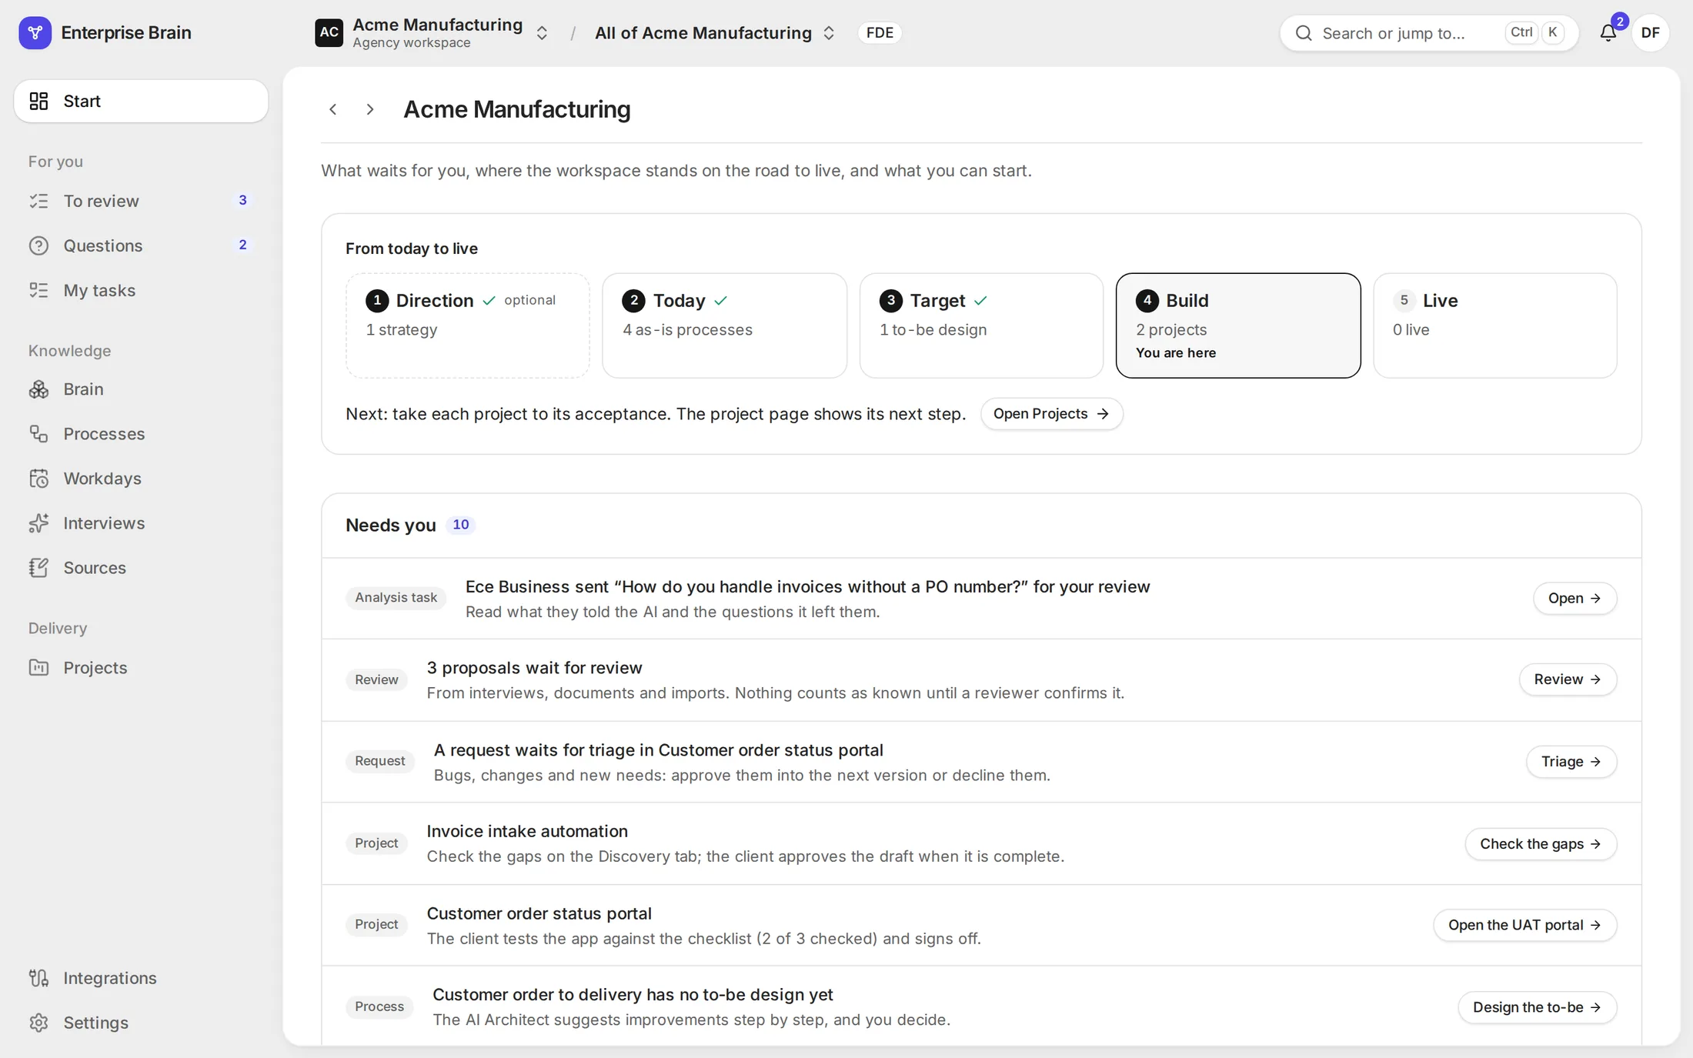Click the Processes sidebar icon
This screenshot has width=1693, height=1058.
pyautogui.click(x=38, y=434)
